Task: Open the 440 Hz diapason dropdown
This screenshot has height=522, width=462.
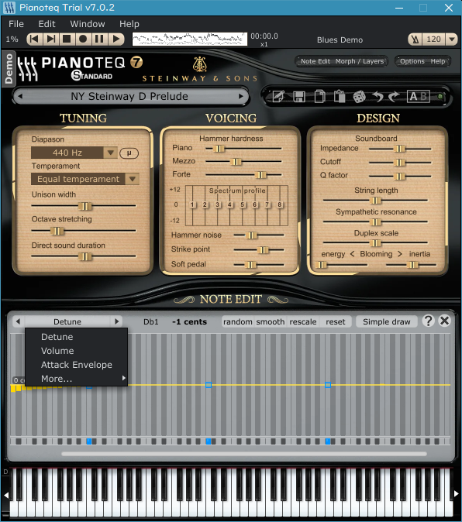Action: 74,153
